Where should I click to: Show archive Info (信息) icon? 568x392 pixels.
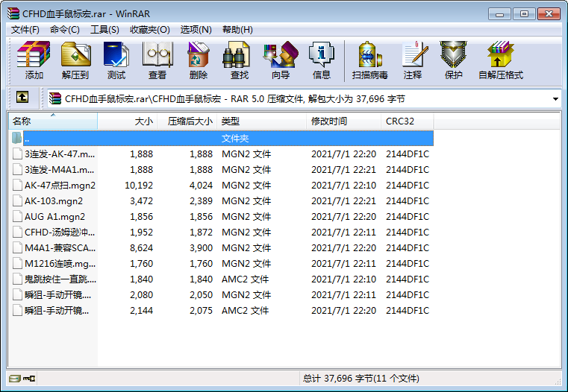[x=321, y=60]
